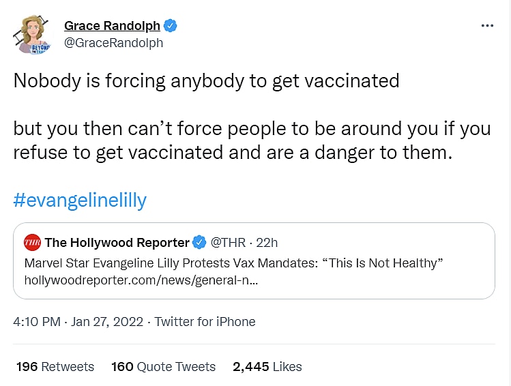Click The Hollywood Reporter account name
Image resolution: width=511 pixels, height=386 pixels.
(117, 242)
